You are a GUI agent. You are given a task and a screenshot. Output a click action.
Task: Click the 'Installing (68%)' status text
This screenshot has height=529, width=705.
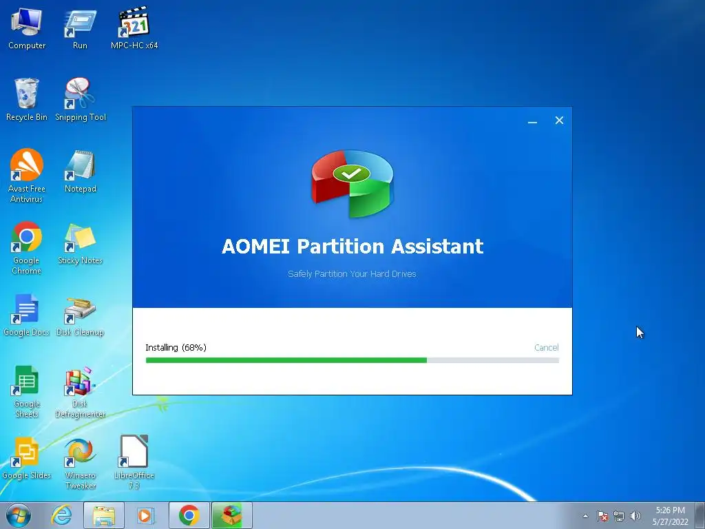[176, 347]
